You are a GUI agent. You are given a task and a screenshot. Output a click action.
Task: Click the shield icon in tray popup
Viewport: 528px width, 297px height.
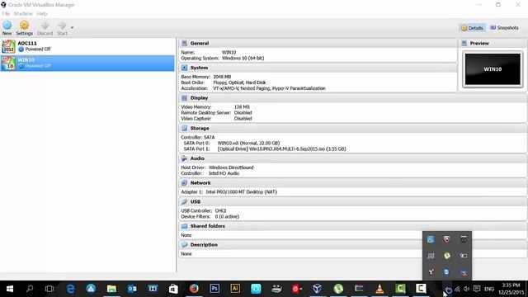447,239
